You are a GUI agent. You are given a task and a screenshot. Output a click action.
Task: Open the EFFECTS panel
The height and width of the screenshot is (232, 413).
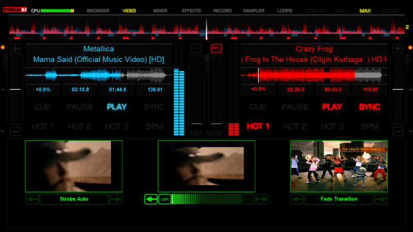point(192,11)
